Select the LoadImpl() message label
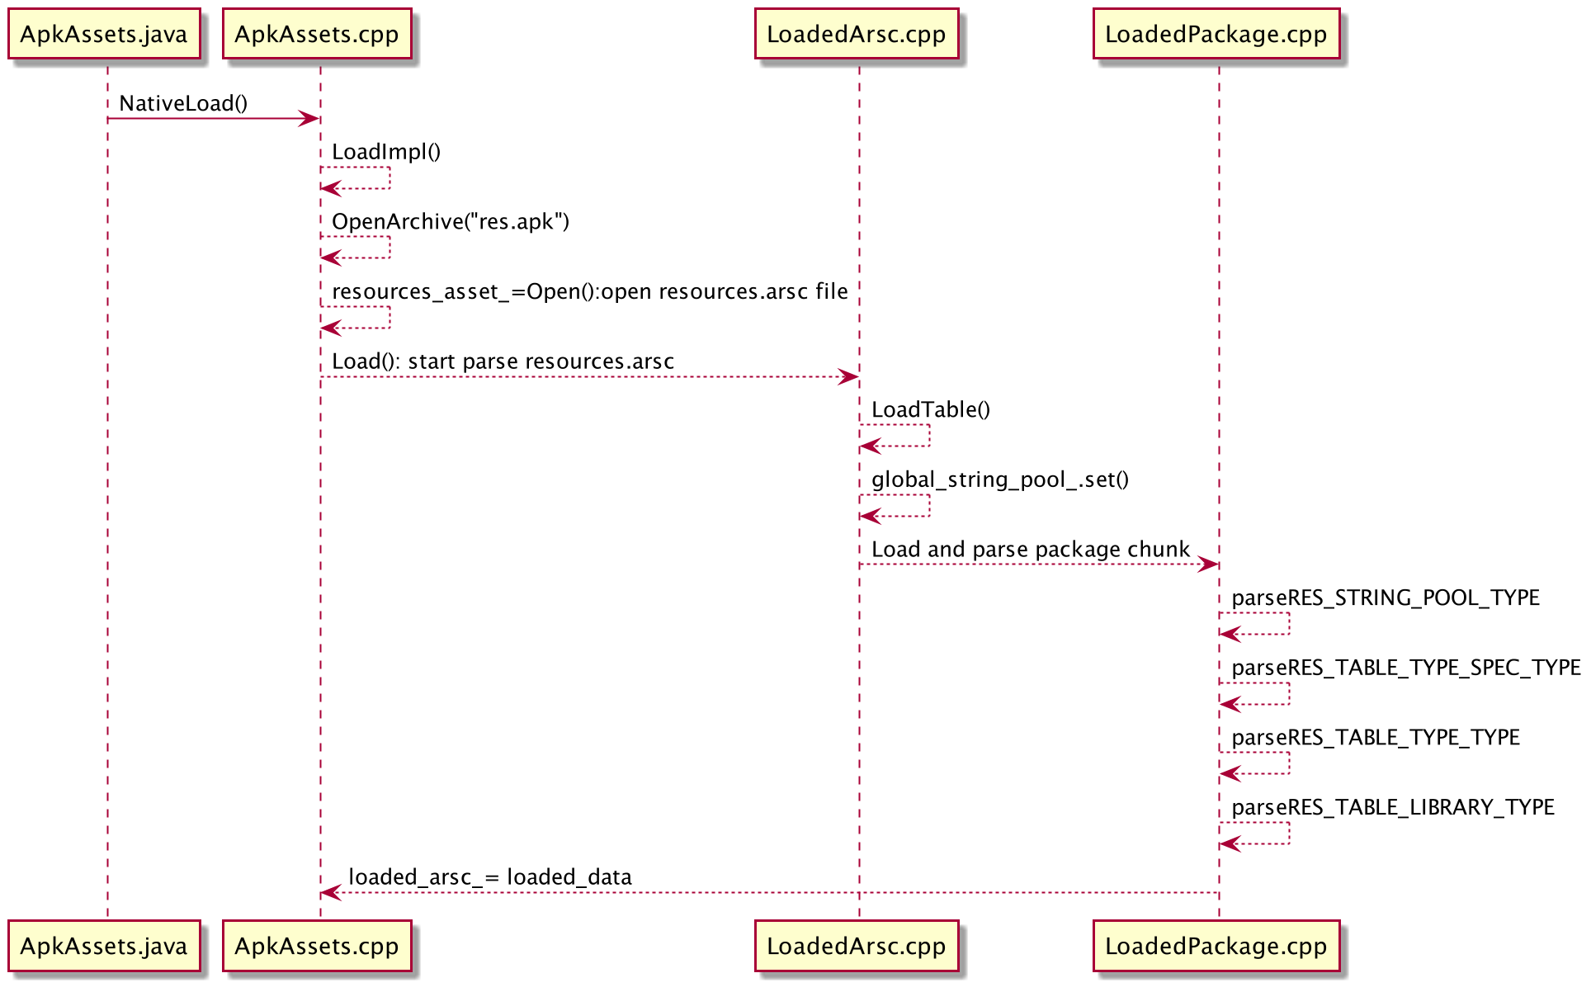1591x992 pixels. point(386,152)
